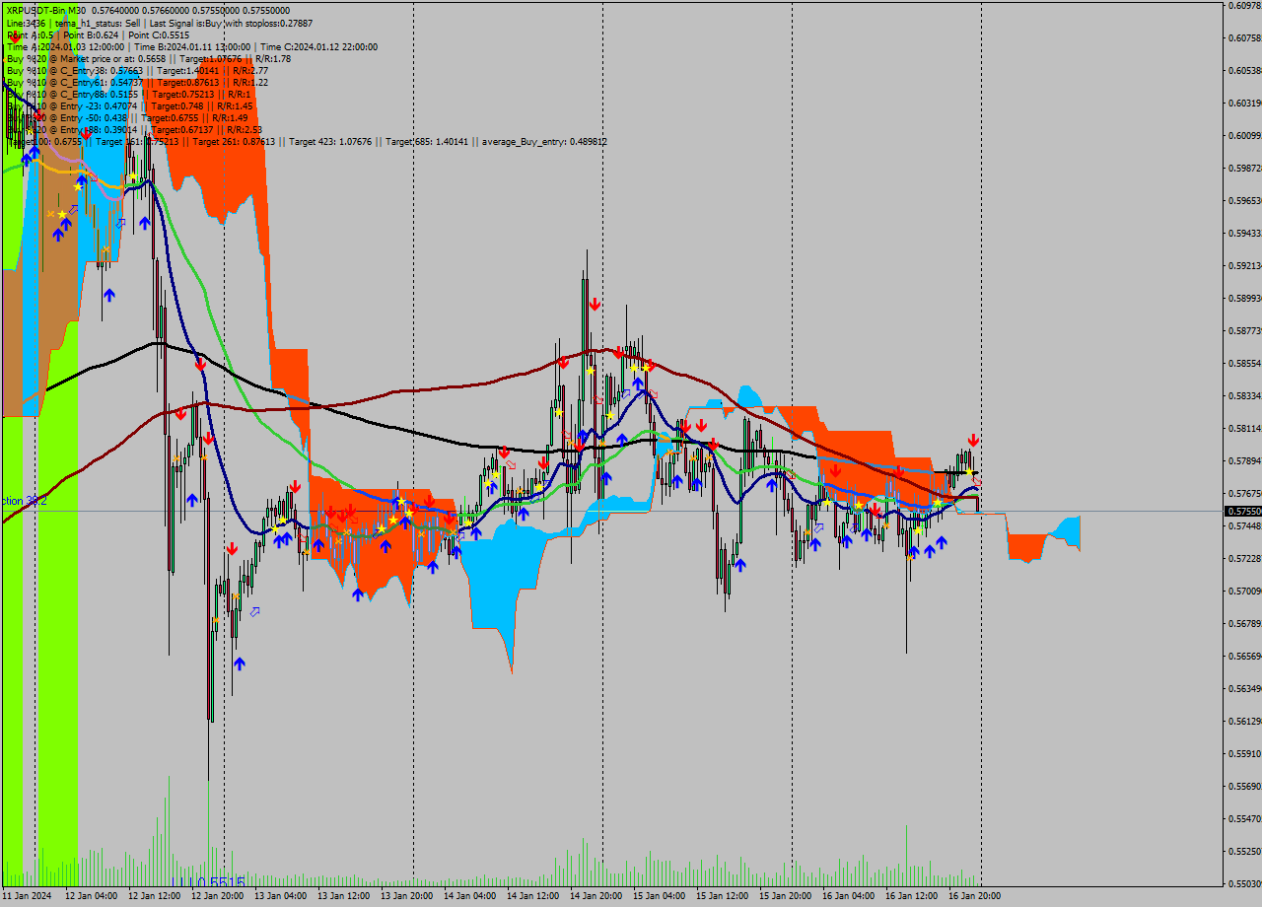Click the '12 Jan 20:00' time axis label
Screen dimensions: 1262x907
point(217,895)
